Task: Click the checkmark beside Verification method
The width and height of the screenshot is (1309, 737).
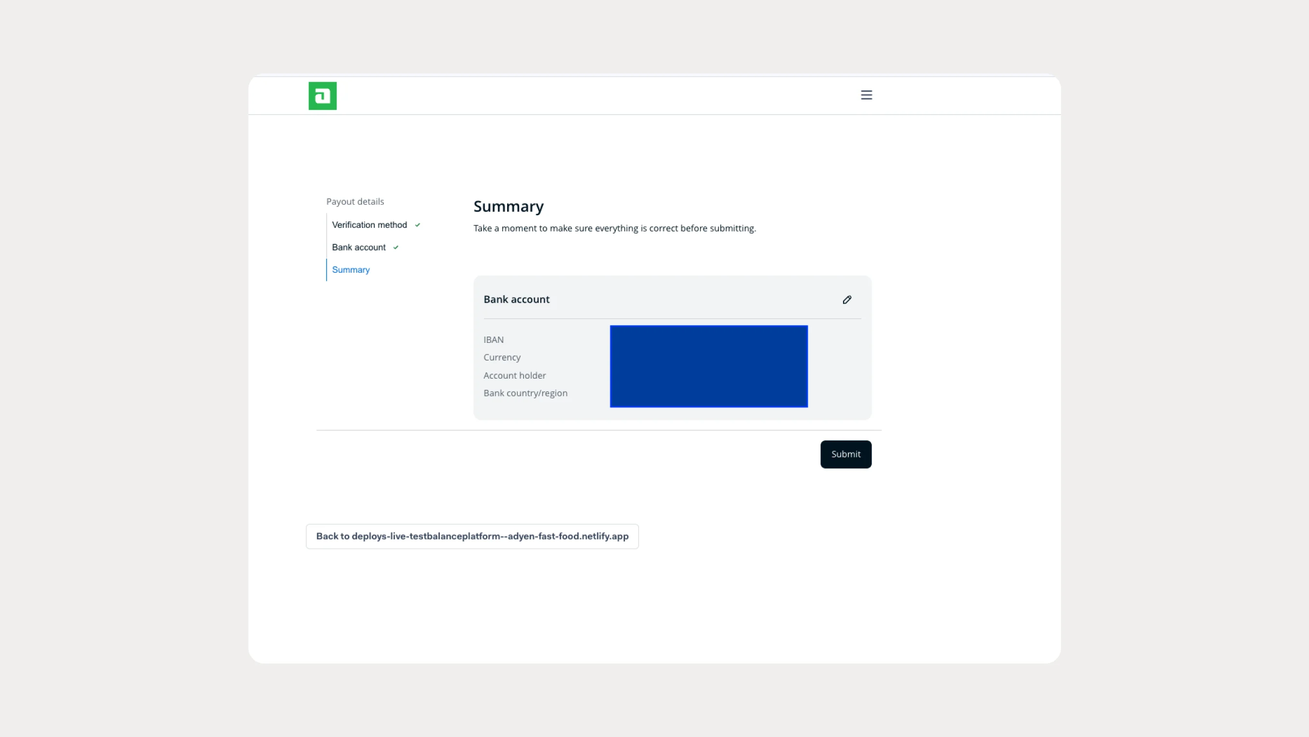Action: coord(417,225)
